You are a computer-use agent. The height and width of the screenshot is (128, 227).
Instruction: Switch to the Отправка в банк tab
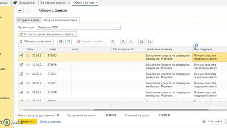click(28, 20)
